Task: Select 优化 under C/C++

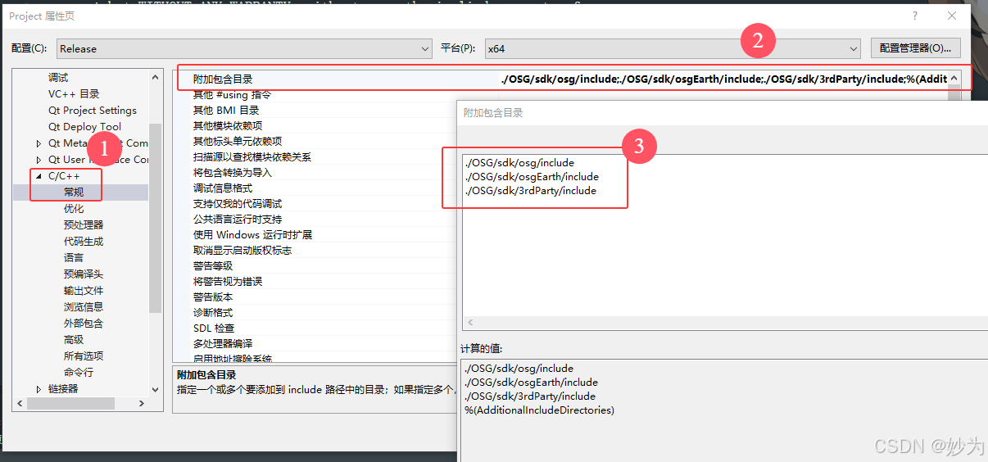Action: [x=74, y=208]
